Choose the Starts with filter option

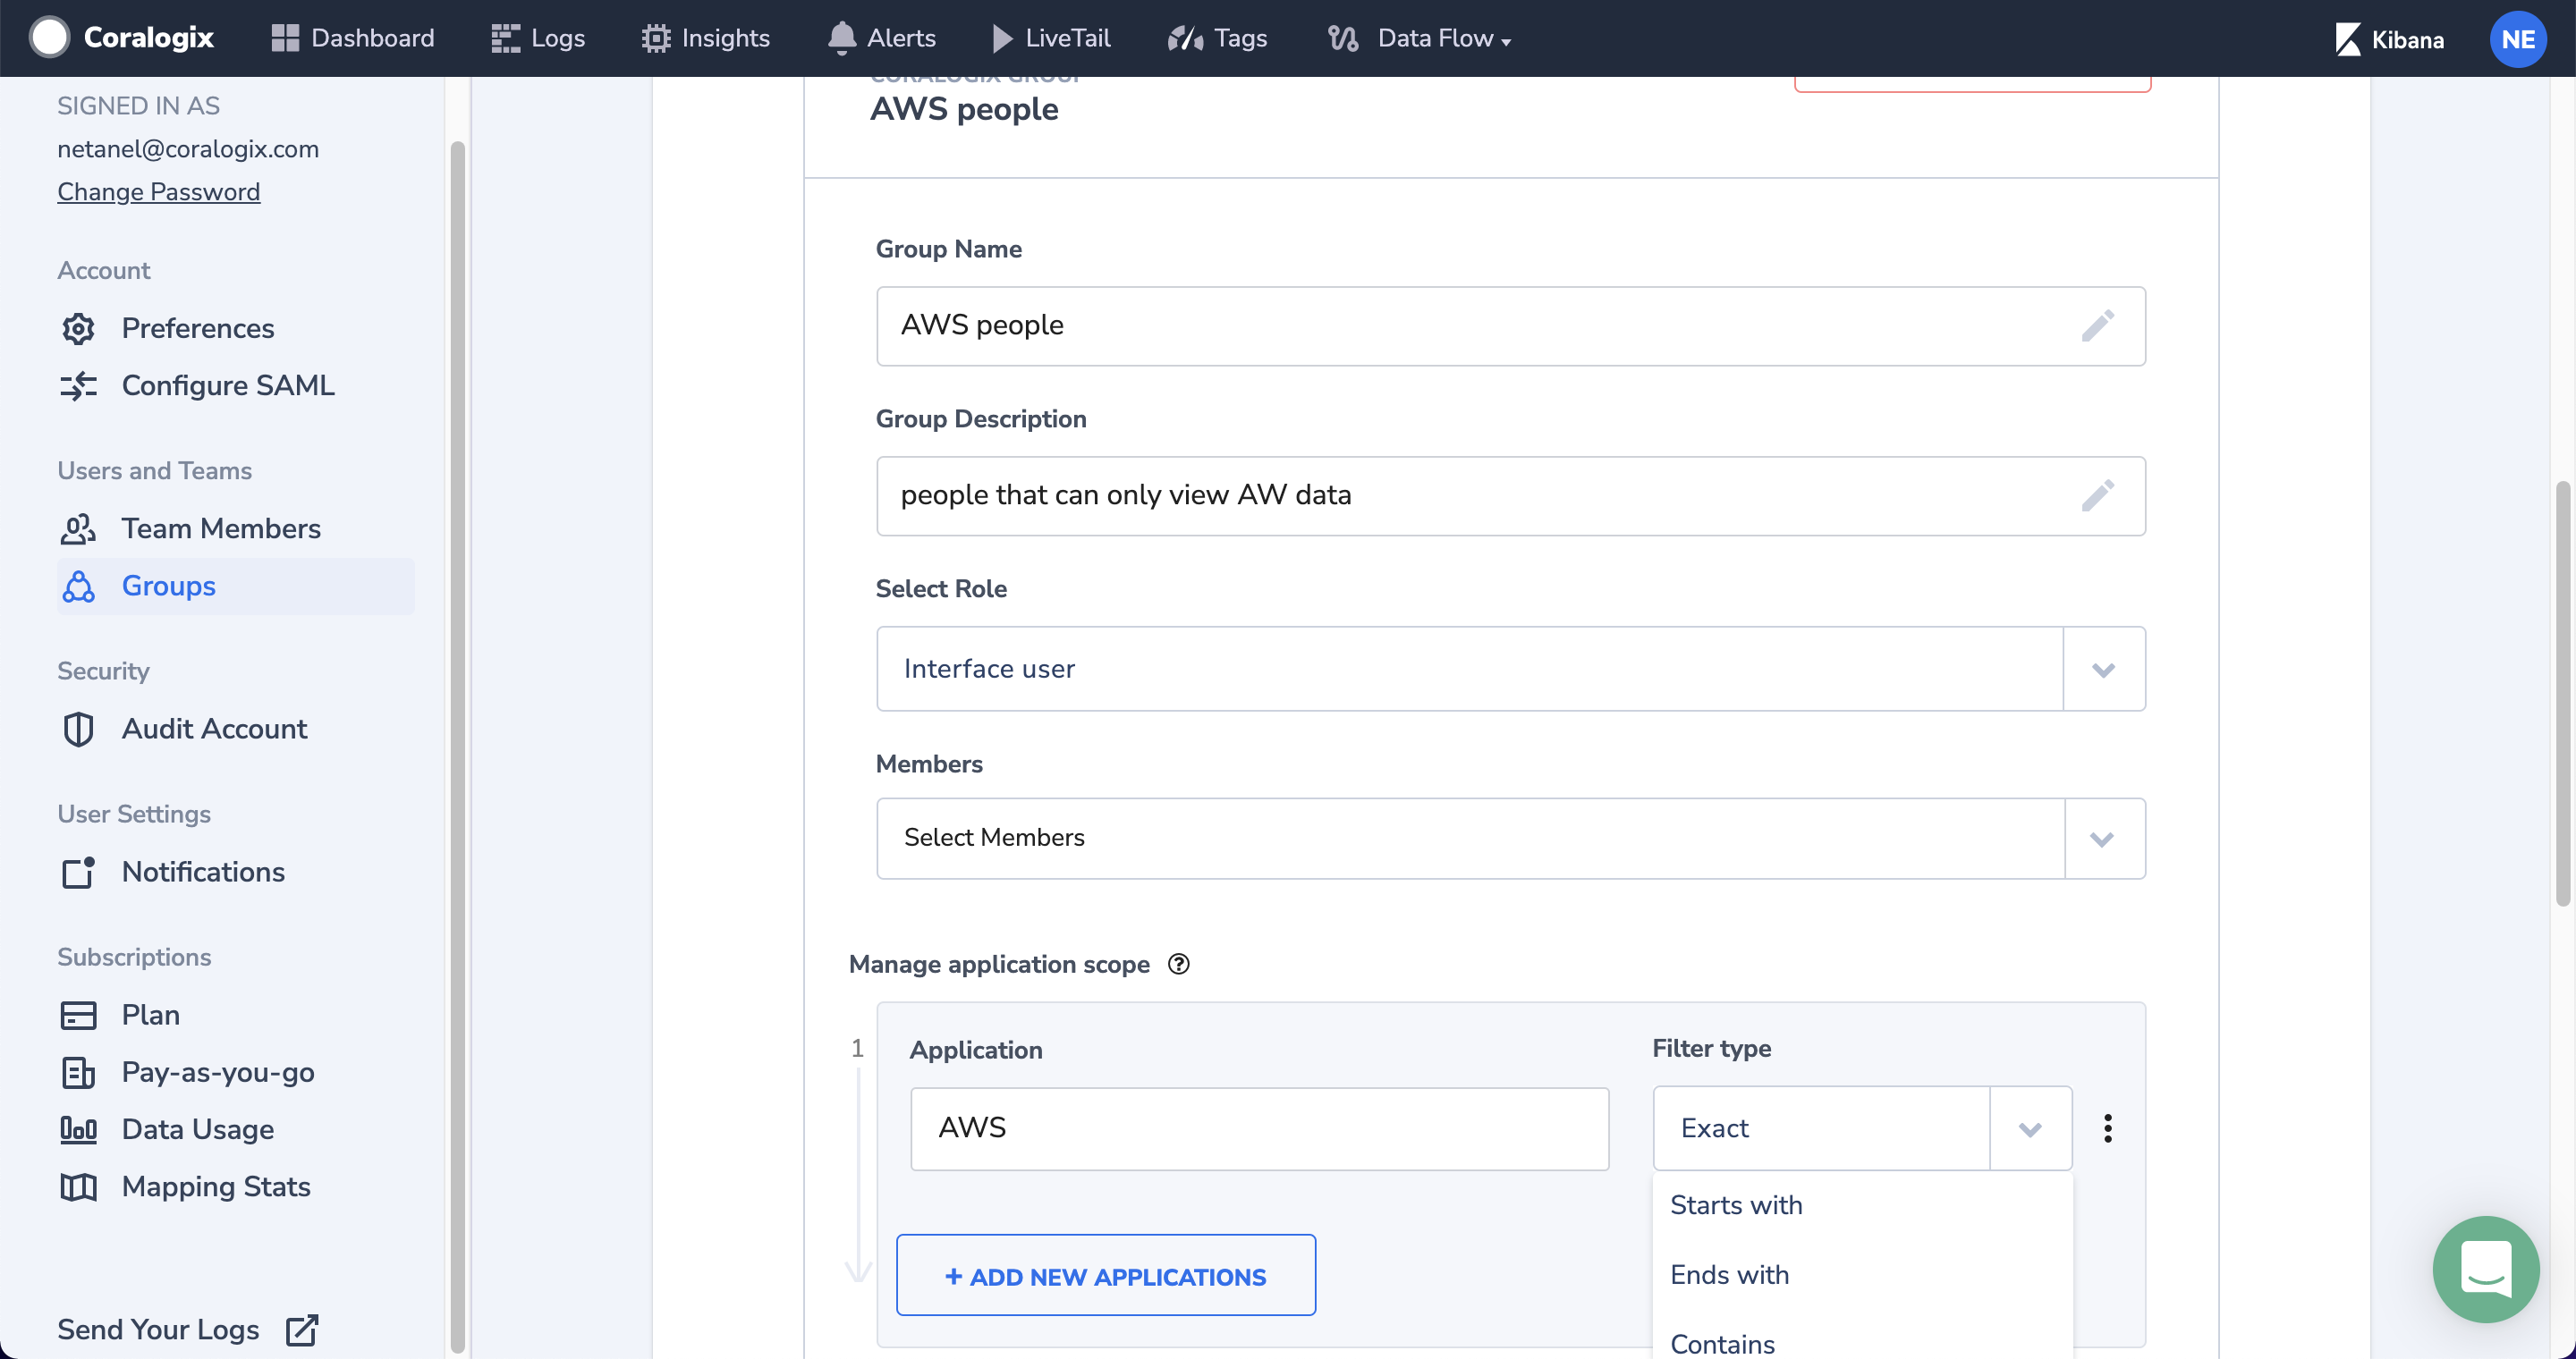tap(1862, 1205)
